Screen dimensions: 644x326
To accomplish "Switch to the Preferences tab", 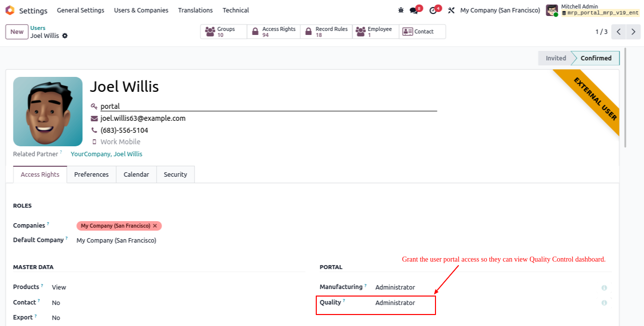I will click(x=91, y=175).
